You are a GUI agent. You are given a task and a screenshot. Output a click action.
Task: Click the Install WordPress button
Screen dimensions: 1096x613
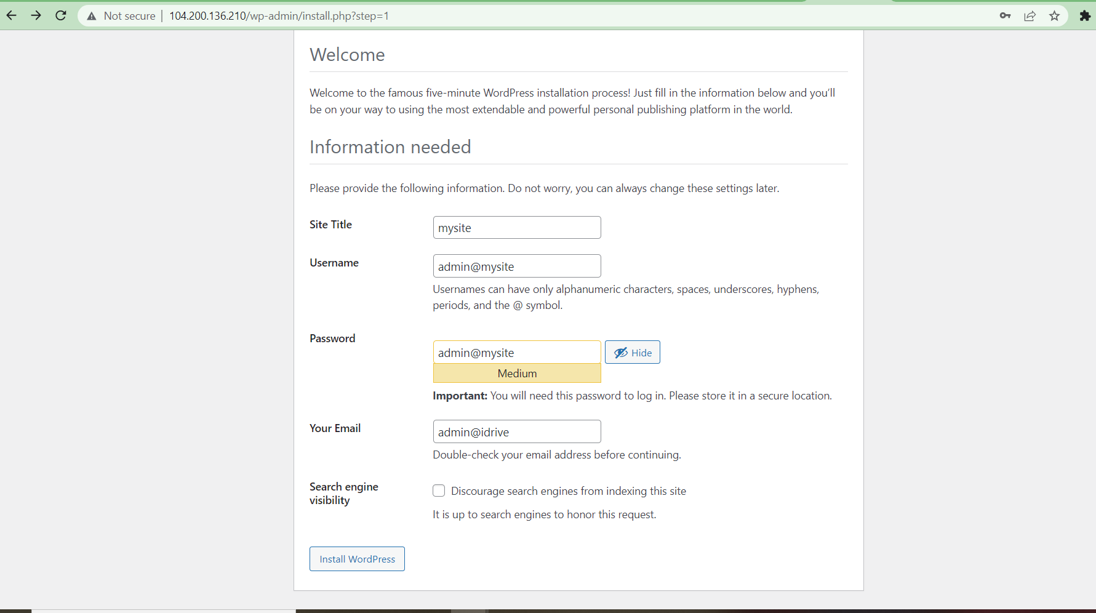[357, 559]
